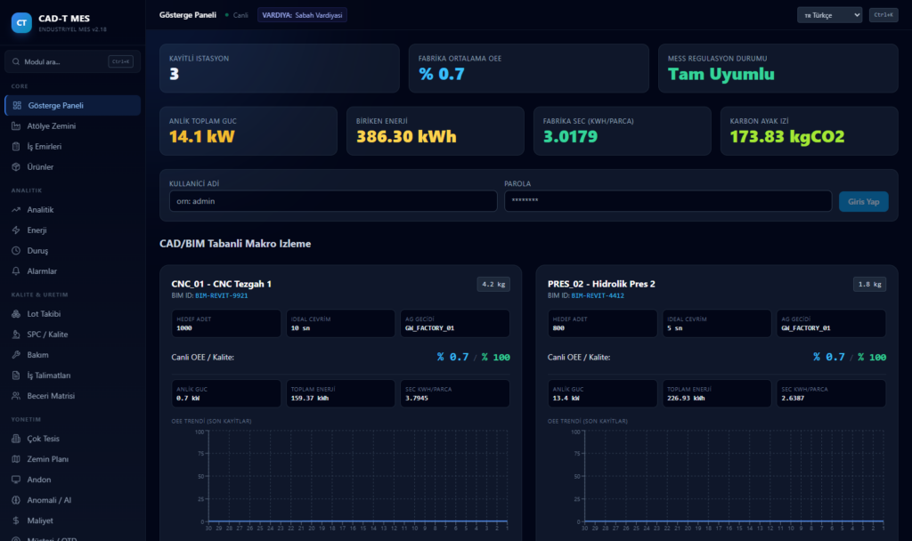Open Atölye Zemini via its sidebar icon
This screenshot has height=541, width=912.
coord(16,126)
